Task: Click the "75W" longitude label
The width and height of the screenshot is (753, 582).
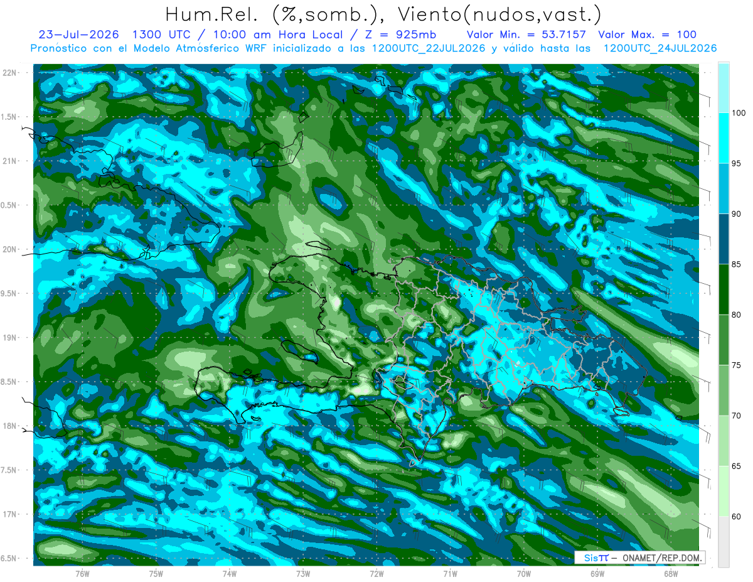Action: click(156, 574)
